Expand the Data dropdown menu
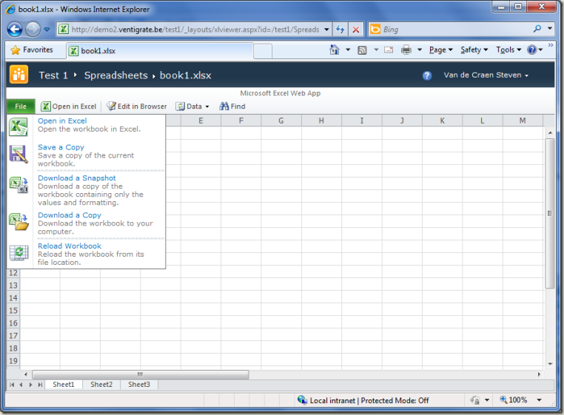 (x=207, y=107)
